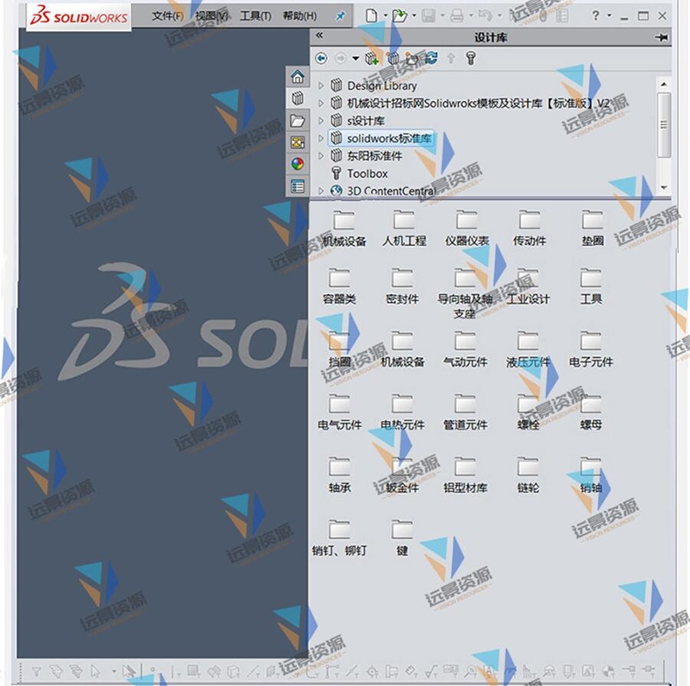690x686 pixels.
Task: Add file location to library
Action: (x=393, y=58)
